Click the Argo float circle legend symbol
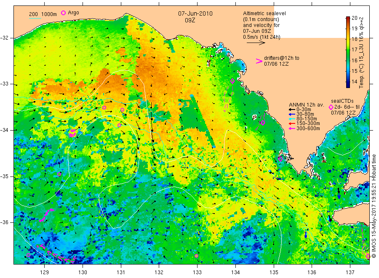 point(63,13)
